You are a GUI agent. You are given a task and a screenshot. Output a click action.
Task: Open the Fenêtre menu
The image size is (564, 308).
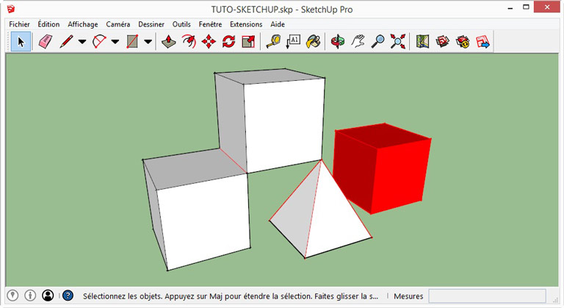210,24
